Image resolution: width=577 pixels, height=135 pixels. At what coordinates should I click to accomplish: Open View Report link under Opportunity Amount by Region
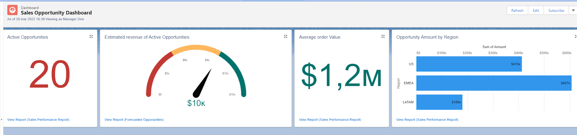pyautogui.click(x=427, y=120)
